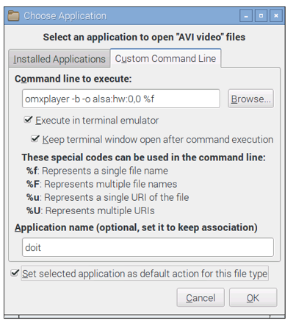Switch to the Installed Applications tab
The height and width of the screenshot is (326, 296).
pyautogui.click(x=59, y=59)
